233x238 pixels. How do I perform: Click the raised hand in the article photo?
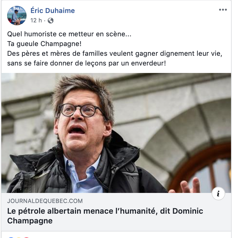(x=187, y=185)
